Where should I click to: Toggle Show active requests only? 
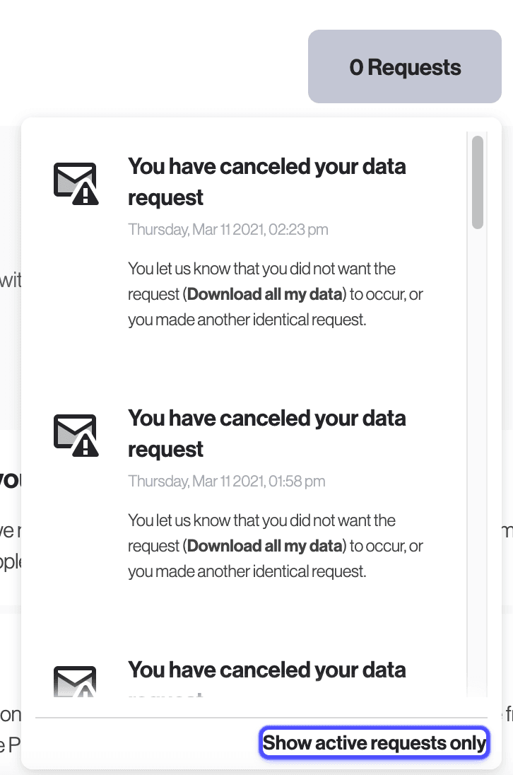[374, 743]
